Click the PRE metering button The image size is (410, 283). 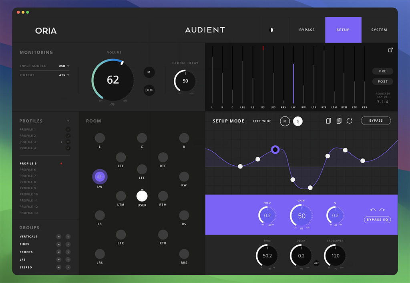[382, 71]
